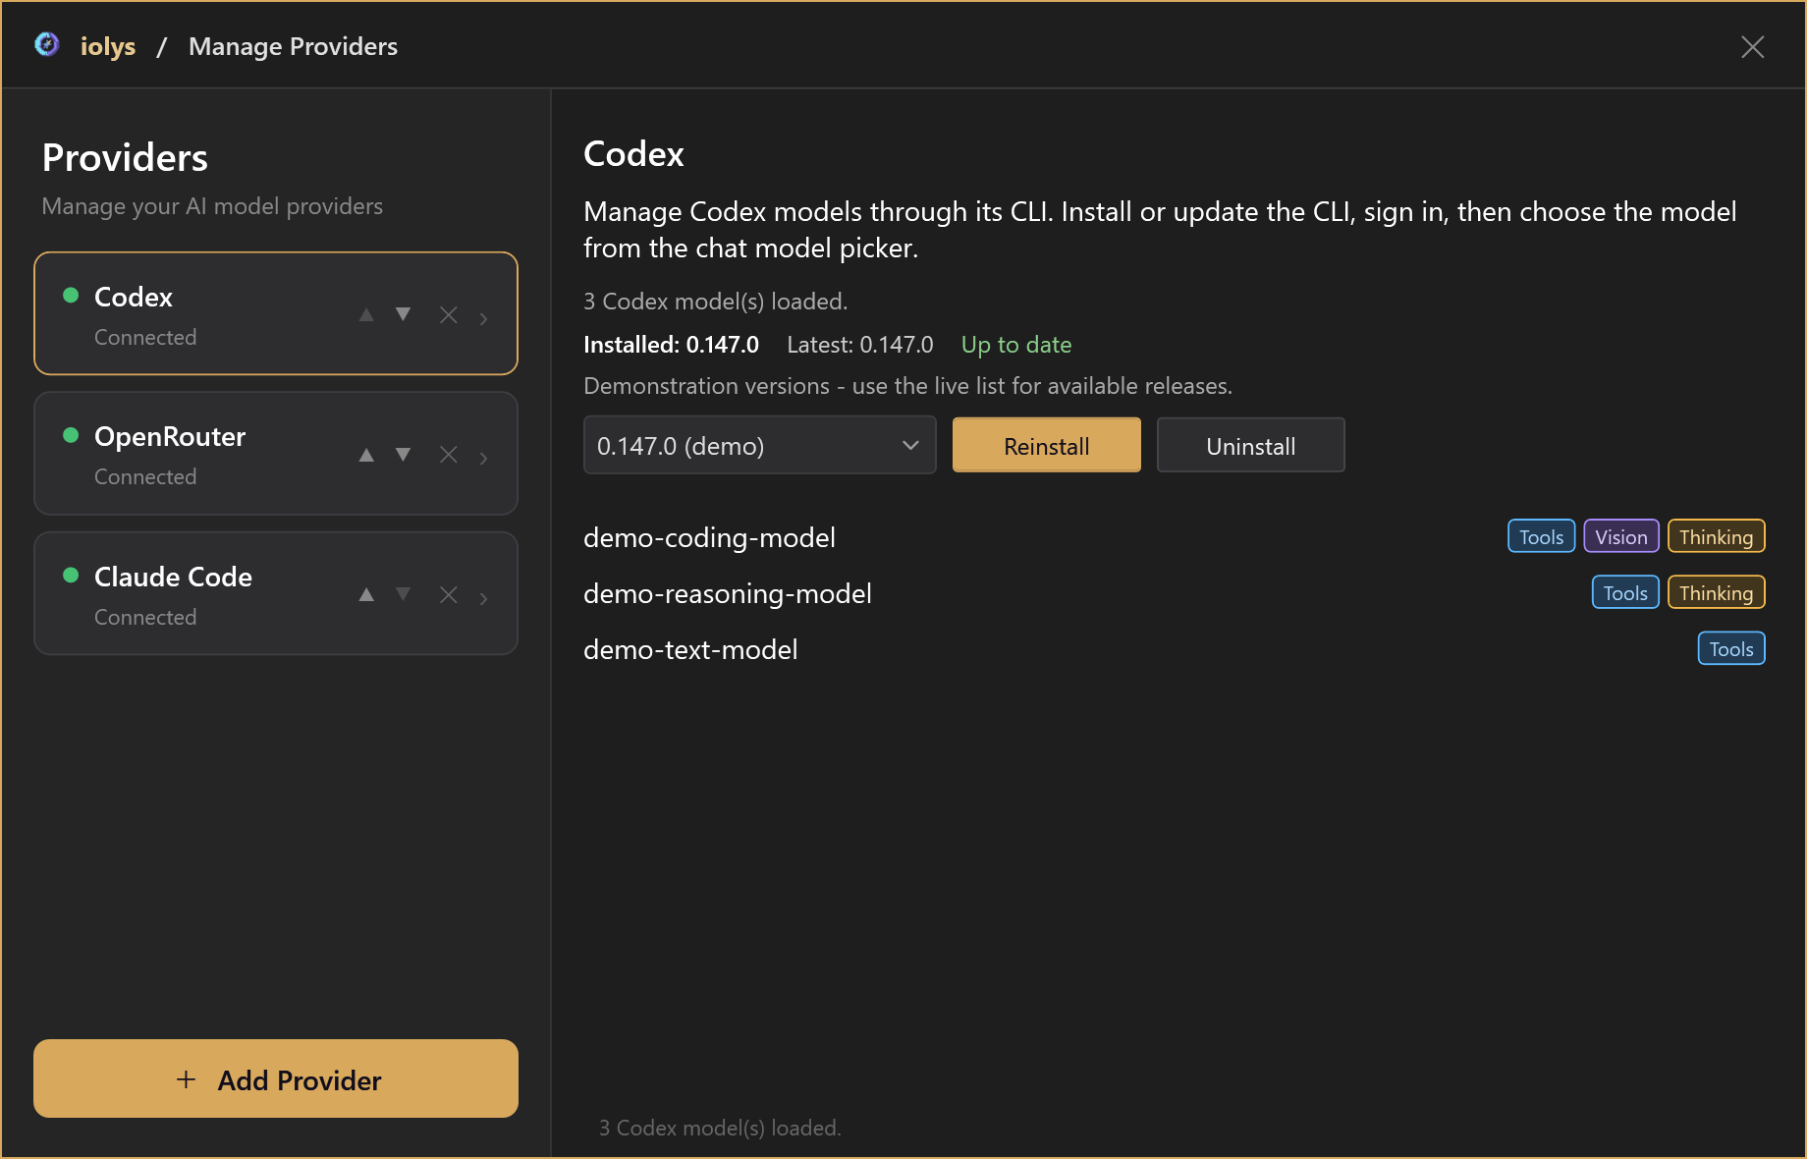Click Tools tag on demo-coding-model
The width and height of the screenshot is (1807, 1159).
1541,536
